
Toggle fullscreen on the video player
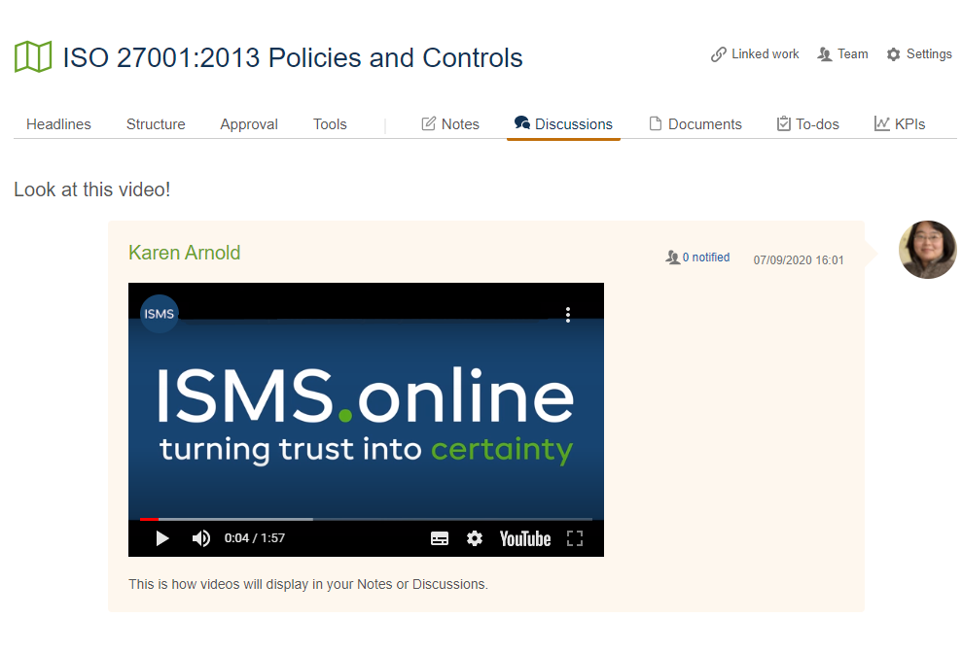(x=574, y=537)
